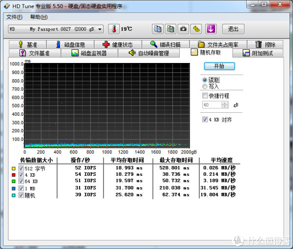The height and width of the screenshot is (249, 293).
Task: Select the 写入 write radio button
Action: pyautogui.click(x=205, y=86)
